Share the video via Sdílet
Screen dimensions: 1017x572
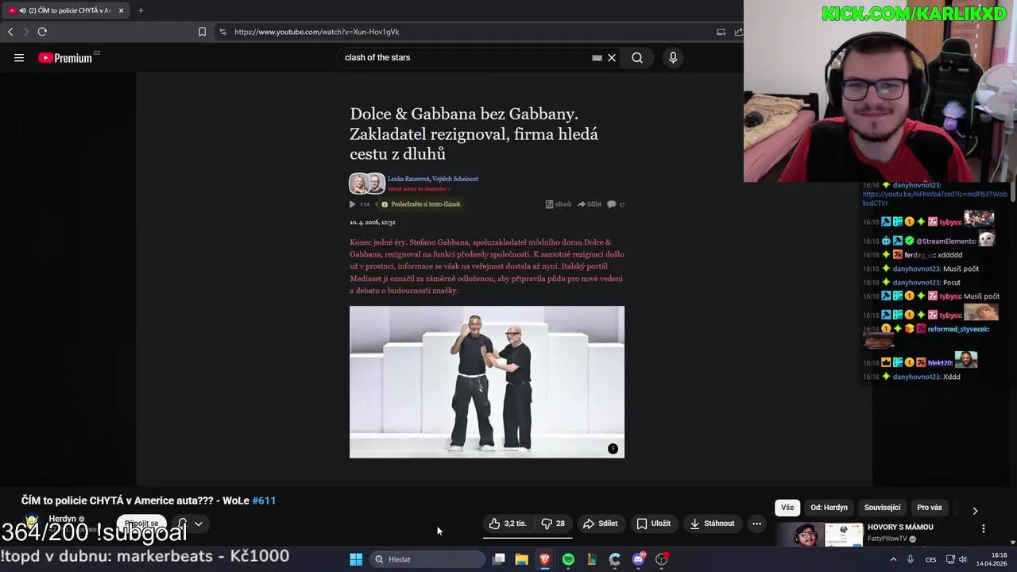[600, 524]
